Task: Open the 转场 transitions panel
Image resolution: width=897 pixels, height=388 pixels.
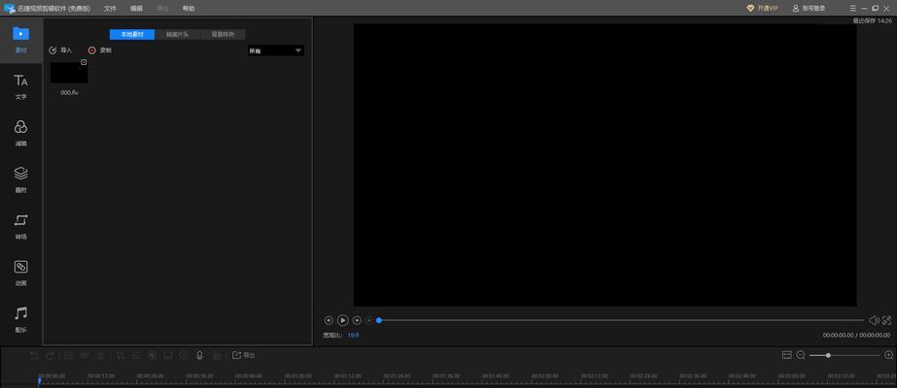Action: [x=20, y=227]
